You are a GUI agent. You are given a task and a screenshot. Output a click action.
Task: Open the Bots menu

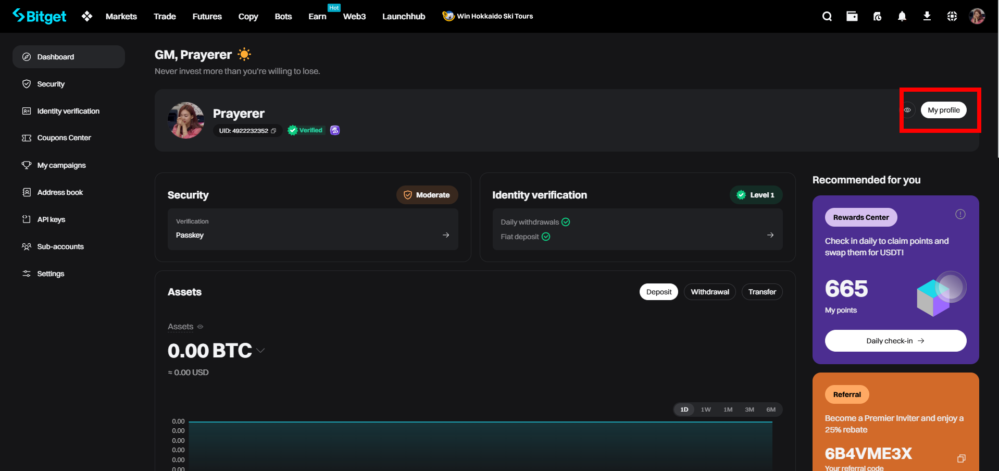(283, 16)
